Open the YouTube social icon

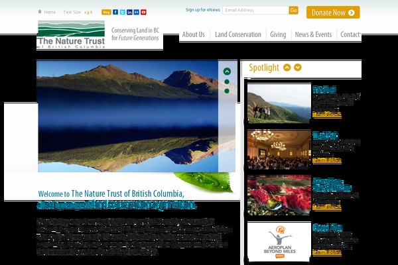click(143, 12)
